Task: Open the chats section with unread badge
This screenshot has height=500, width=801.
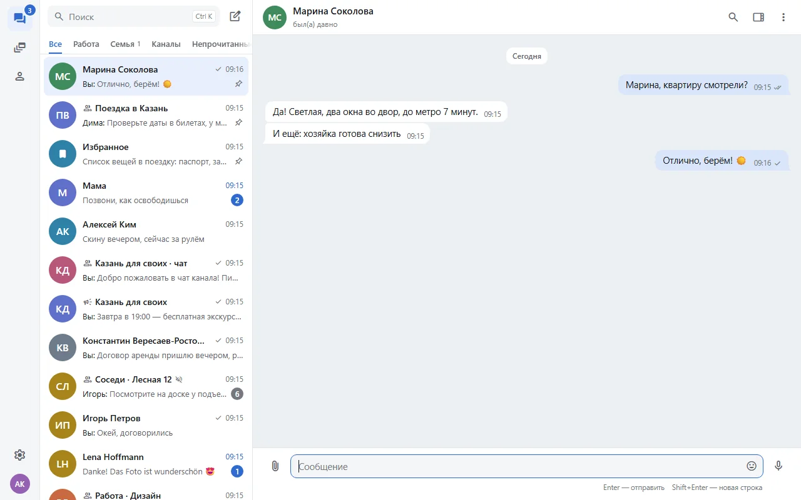Action: (x=19, y=18)
